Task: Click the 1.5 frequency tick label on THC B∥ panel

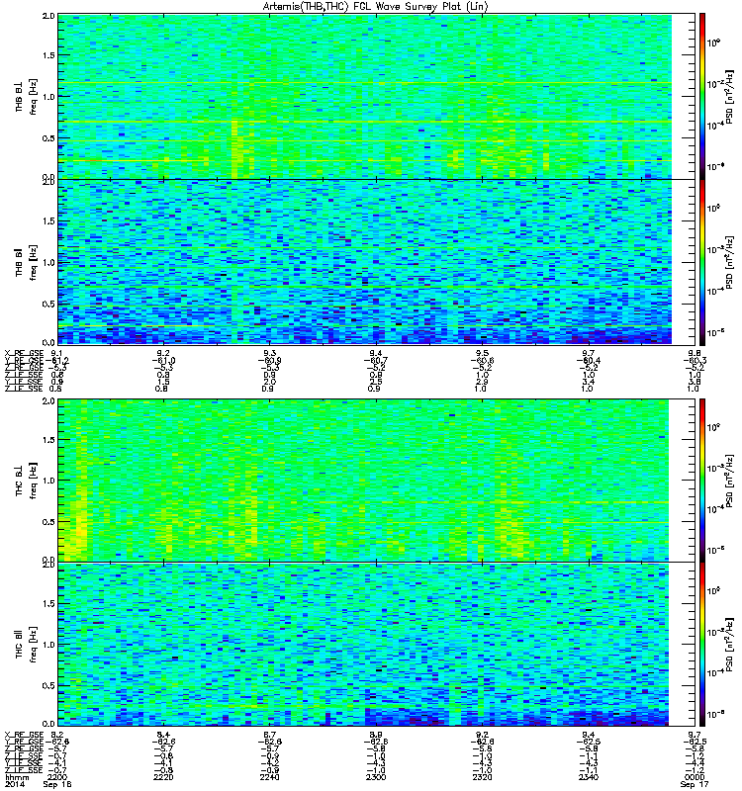Action: coord(48,603)
